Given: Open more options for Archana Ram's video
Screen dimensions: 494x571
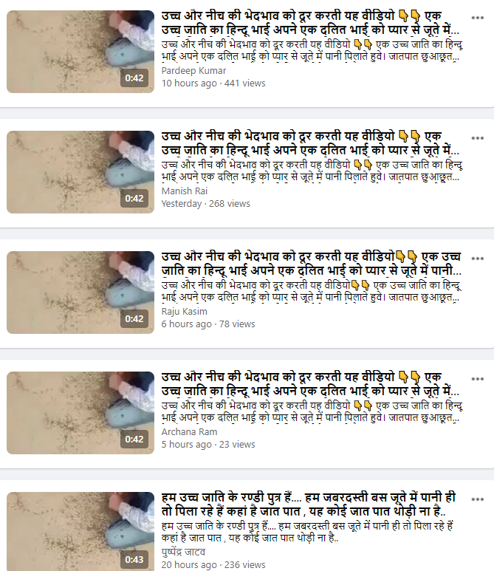Looking at the screenshot, I should (477, 379).
